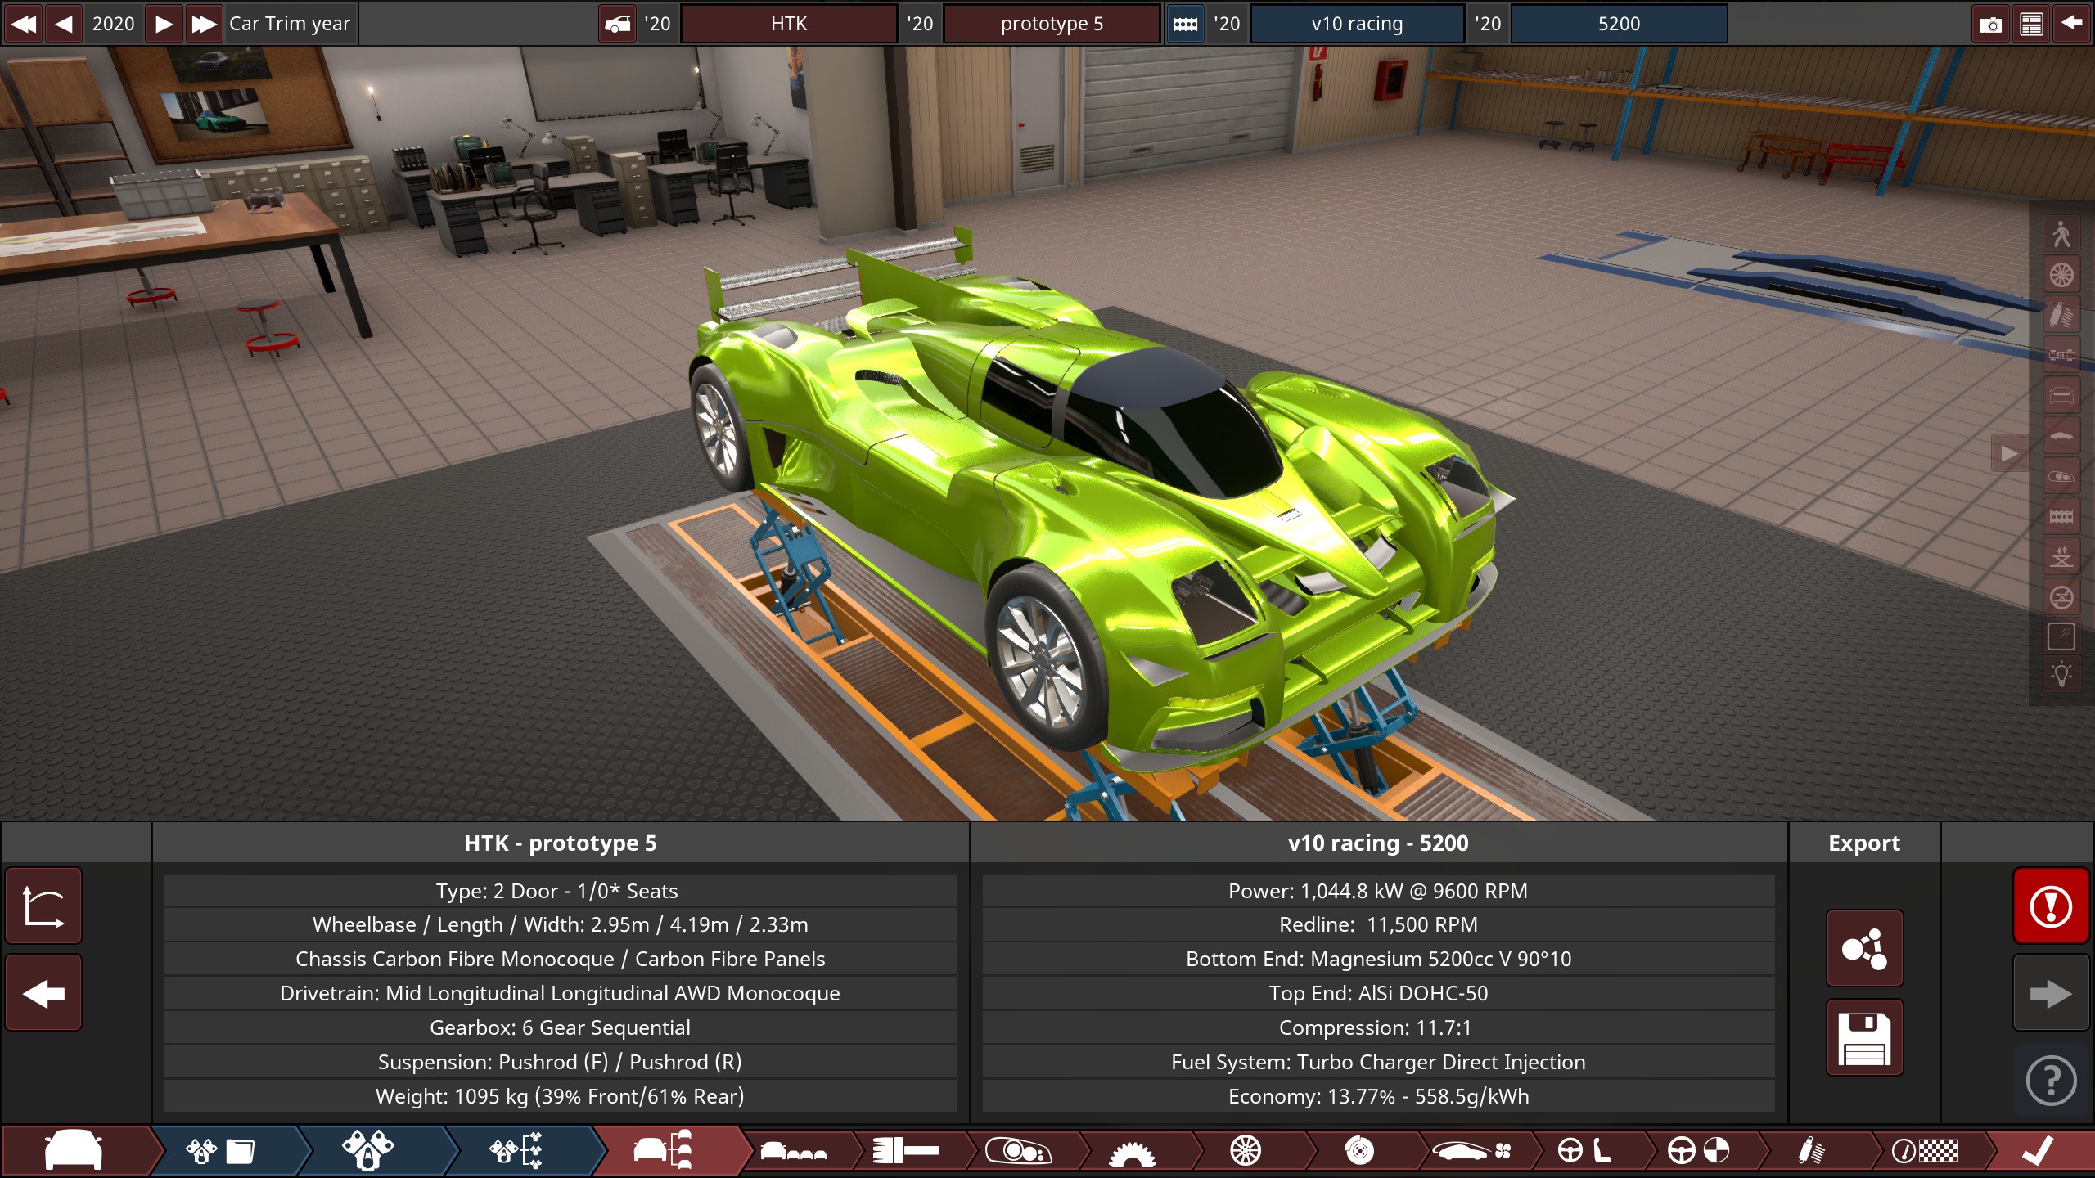Open the steering wheel and seat interior tab
Viewport: 2095px width, 1178px height.
(1584, 1152)
